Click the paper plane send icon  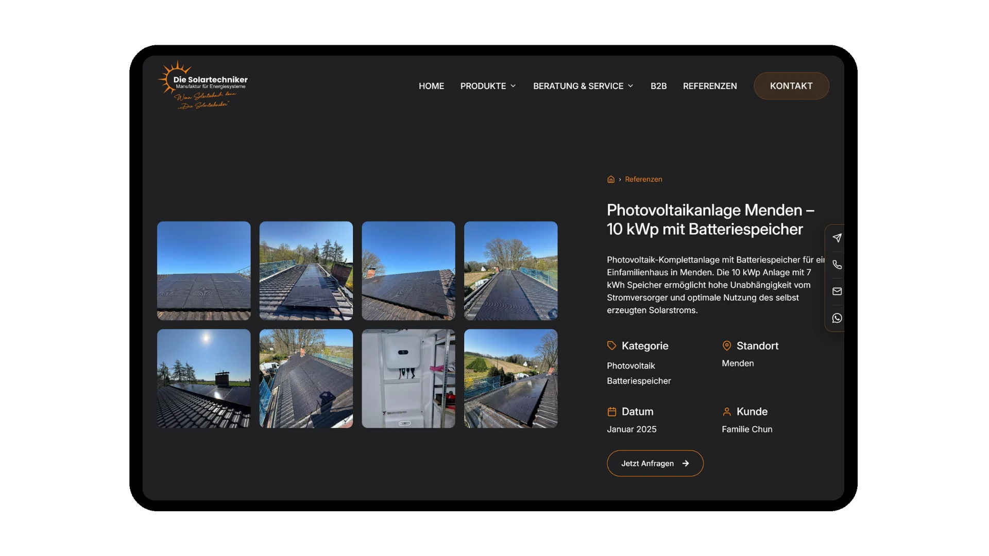(837, 238)
